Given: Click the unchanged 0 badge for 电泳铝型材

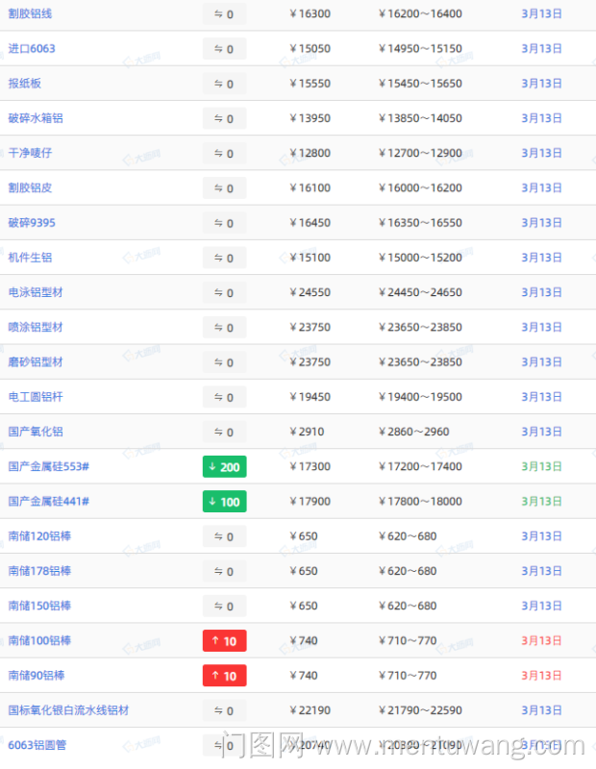Looking at the screenshot, I should coord(224,293).
